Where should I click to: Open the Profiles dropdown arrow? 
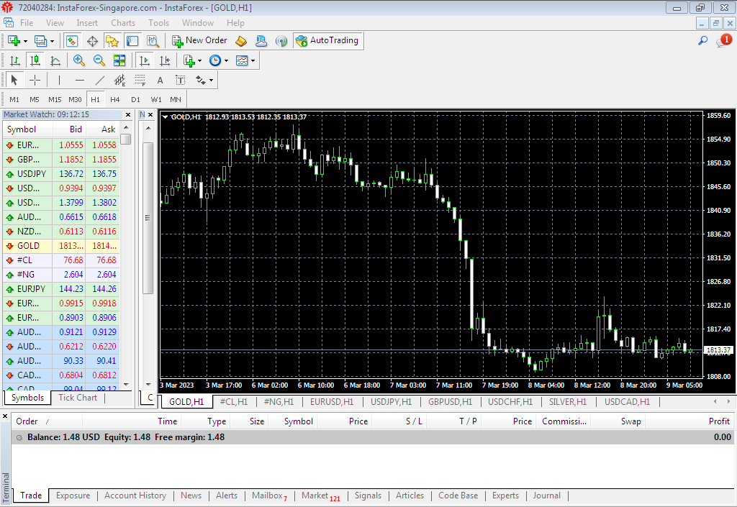(52, 41)
